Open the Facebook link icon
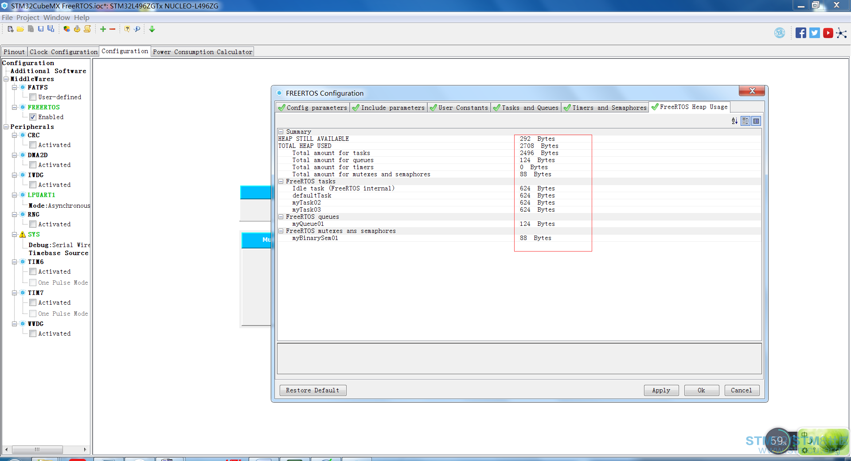The image size is (851, 461). point(800,33)
